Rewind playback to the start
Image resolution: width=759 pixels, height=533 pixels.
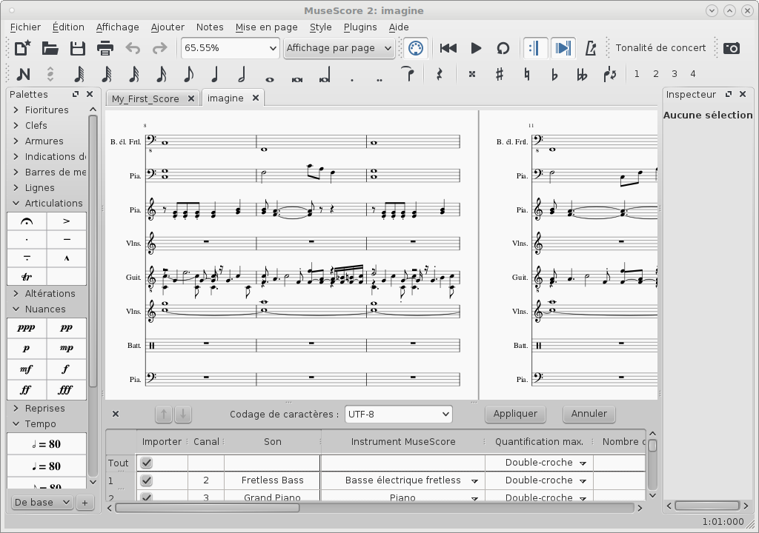(448, 48)
